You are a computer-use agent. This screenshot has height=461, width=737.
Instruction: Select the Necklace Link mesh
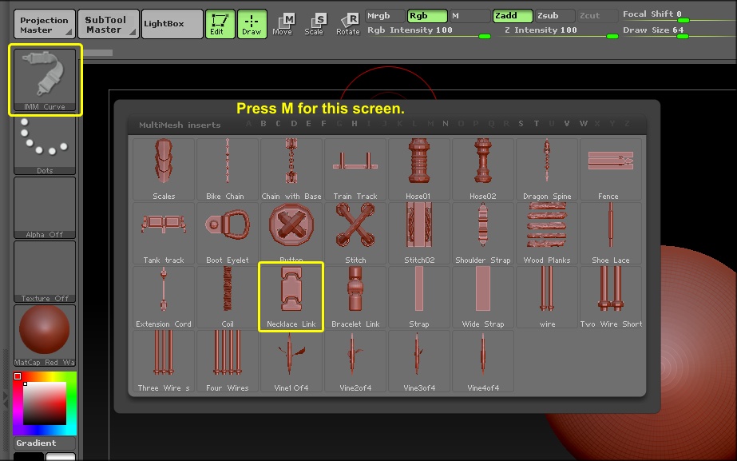click(x=291, y=297)
